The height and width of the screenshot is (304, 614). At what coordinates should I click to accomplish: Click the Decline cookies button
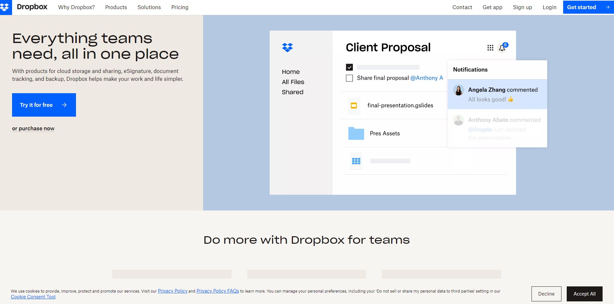[x=546, y=294]
